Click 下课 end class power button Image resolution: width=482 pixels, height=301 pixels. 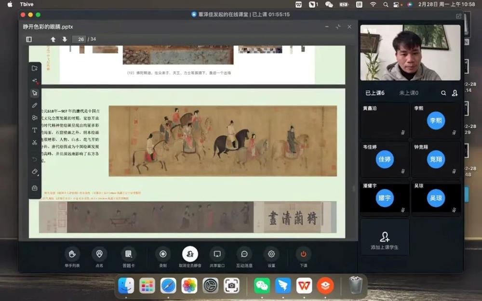(x=303, y=257)
